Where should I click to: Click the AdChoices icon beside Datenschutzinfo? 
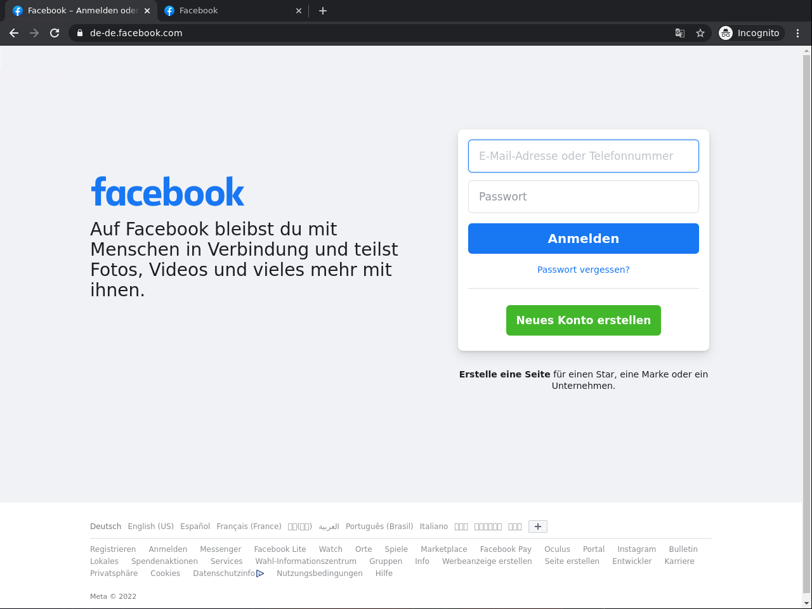(x=260, y=573)
